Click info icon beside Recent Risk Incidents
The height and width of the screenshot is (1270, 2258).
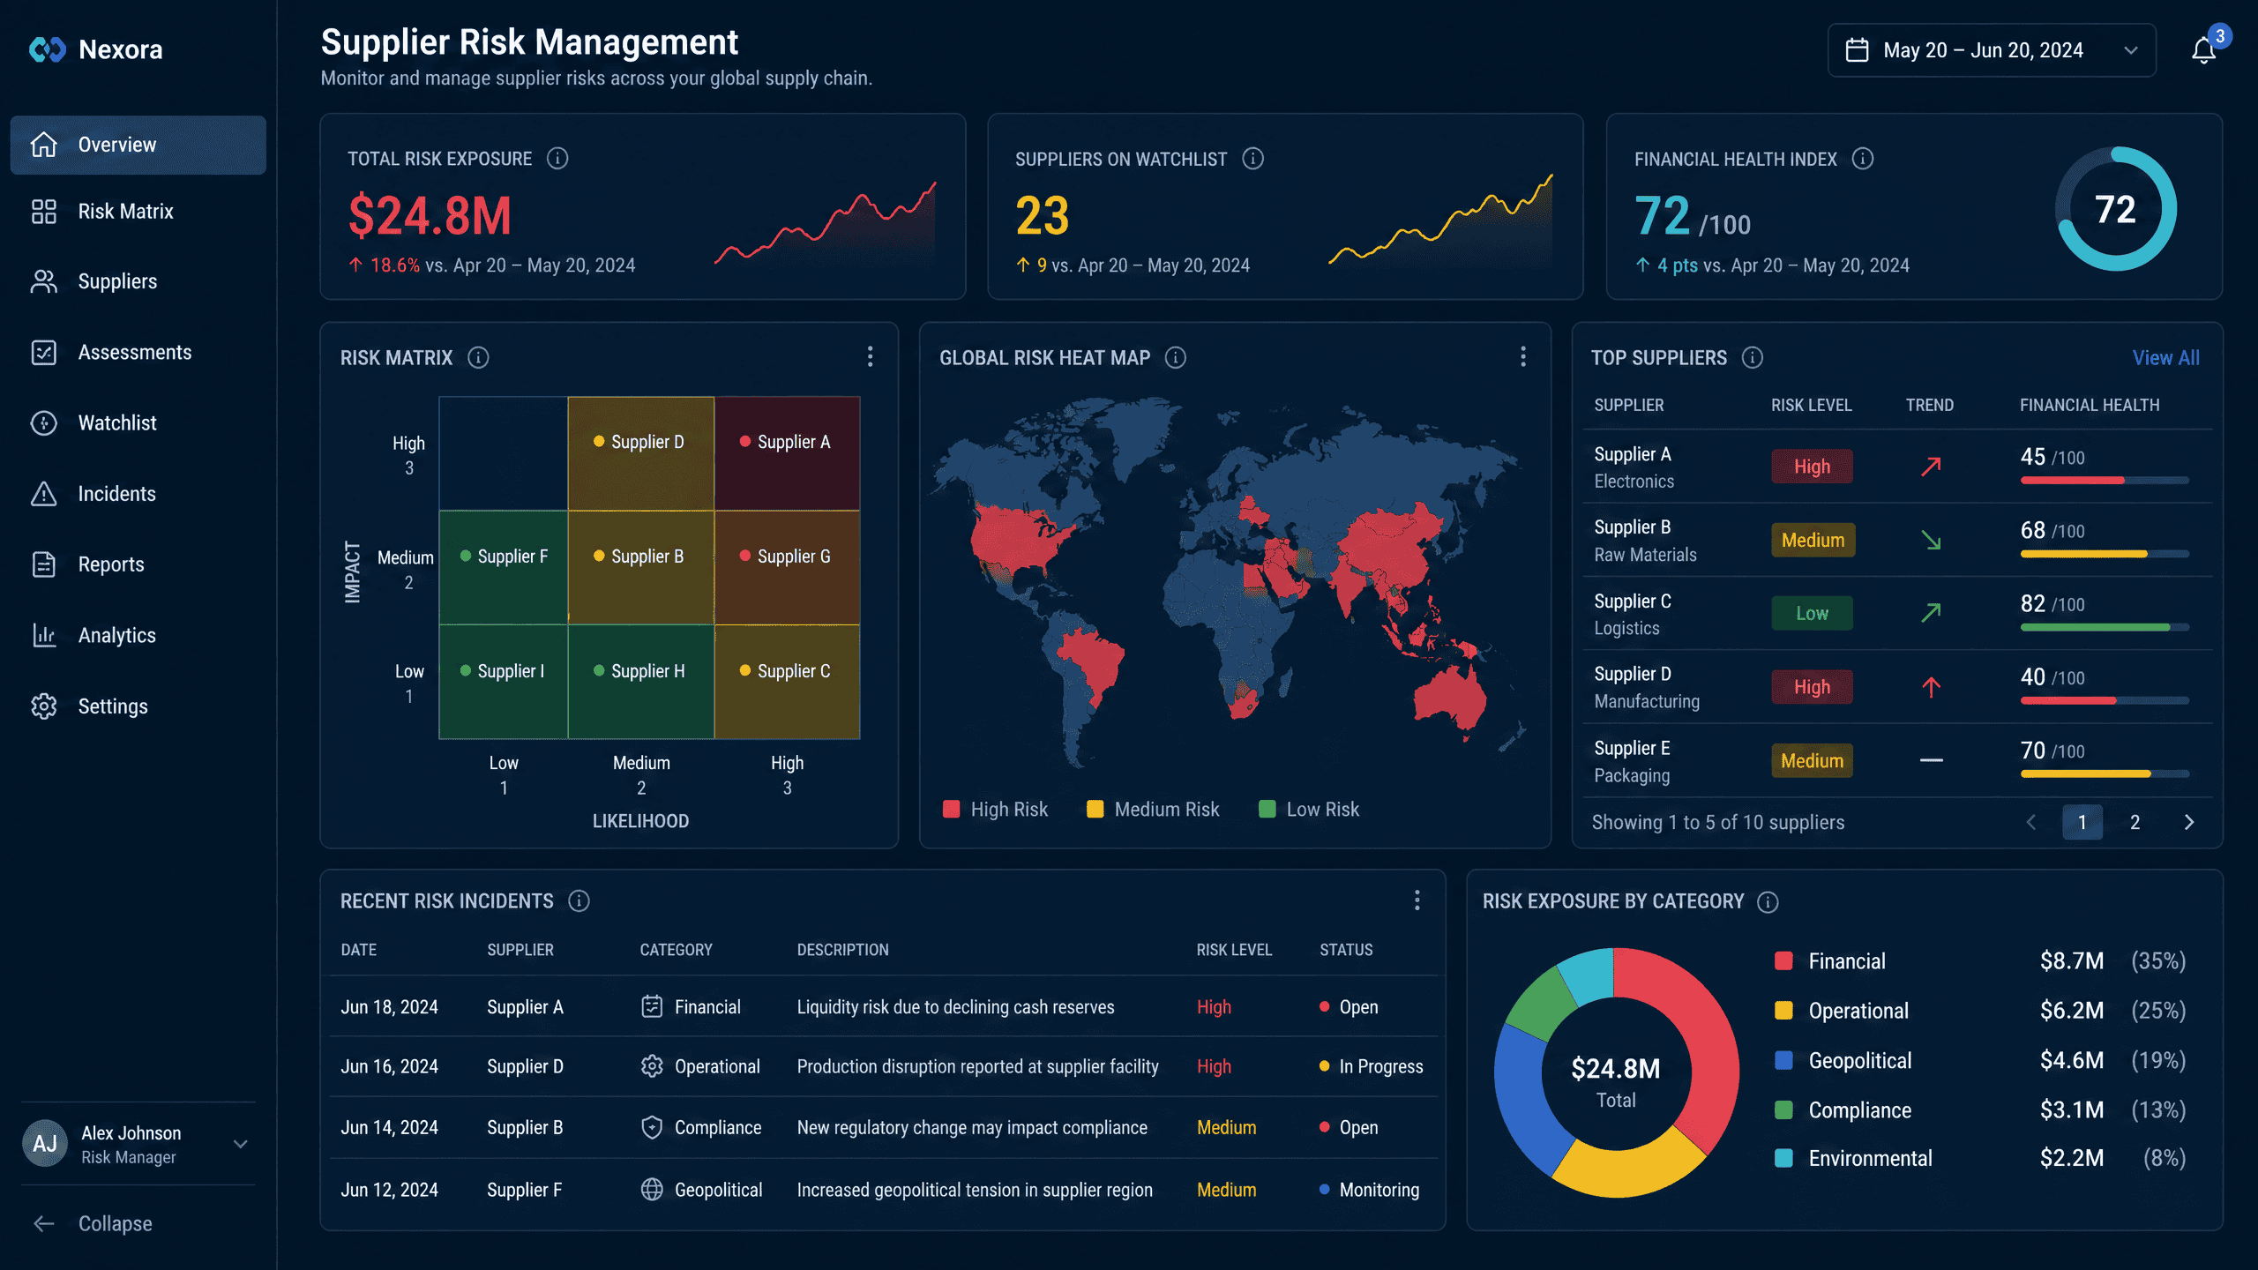pyautogui.click(x=579, y=900)
